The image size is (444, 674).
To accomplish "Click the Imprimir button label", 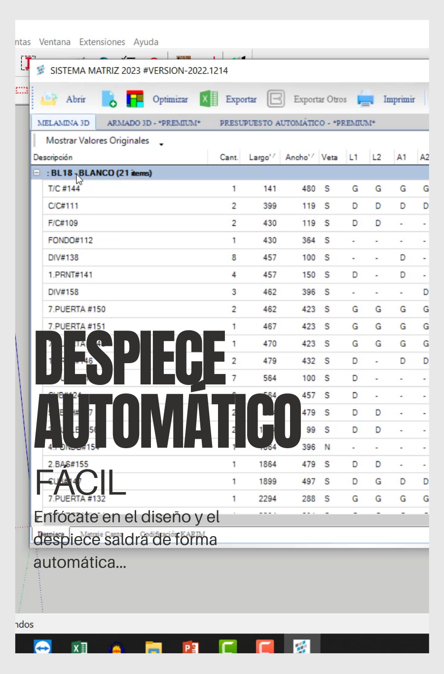I will pos(399,99).
